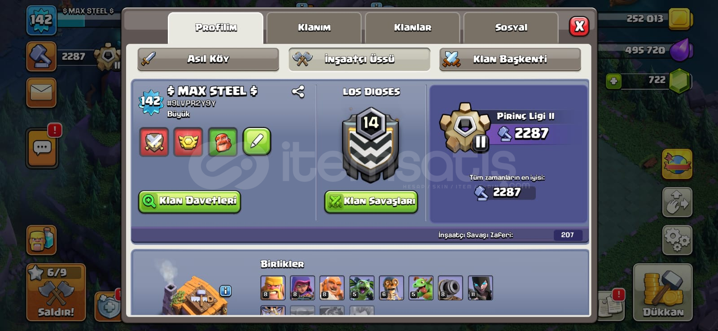Tap the Master Builder portrait icon
Viewport: 718px width, 331px height.
pyautogui.click(x=223, y=142)
